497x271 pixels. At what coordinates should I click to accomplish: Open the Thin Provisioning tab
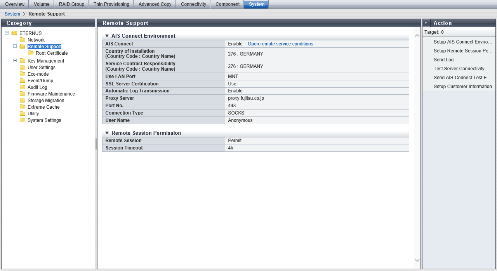tap(111, 4)
